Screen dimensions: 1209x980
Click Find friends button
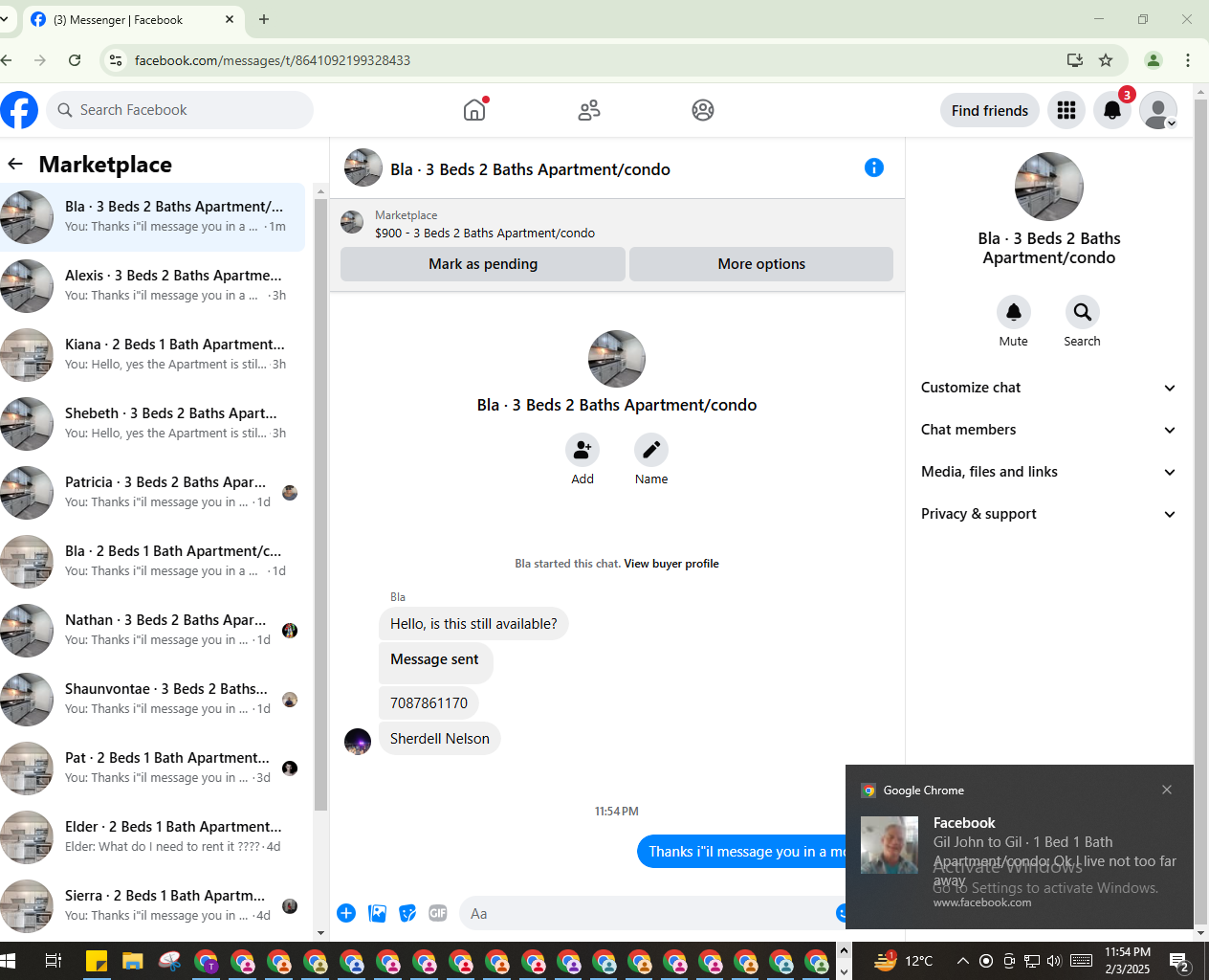point(990,110)
